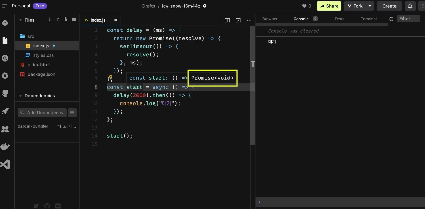The image size is (425, 209).
Task: Toggle the hamburger menu at top left
Action: point(5,6)
